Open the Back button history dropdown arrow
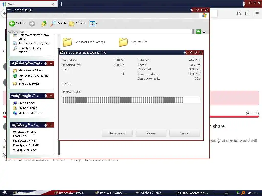Viewport: 262px width, 196px height. click(x=24, y=23)
